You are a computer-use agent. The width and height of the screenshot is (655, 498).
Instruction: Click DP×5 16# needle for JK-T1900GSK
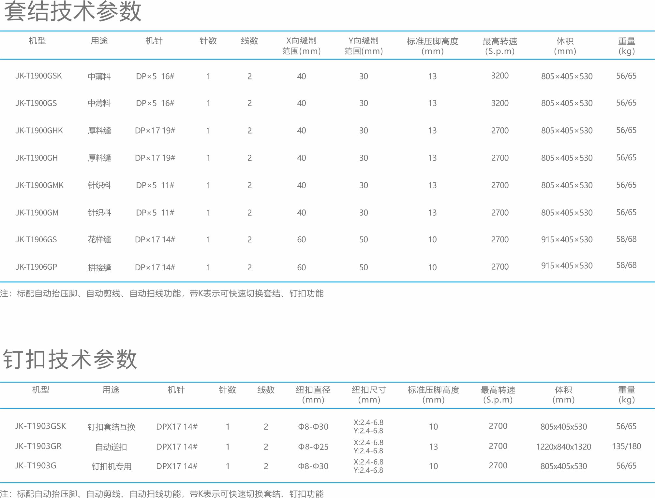coord(155,76)
